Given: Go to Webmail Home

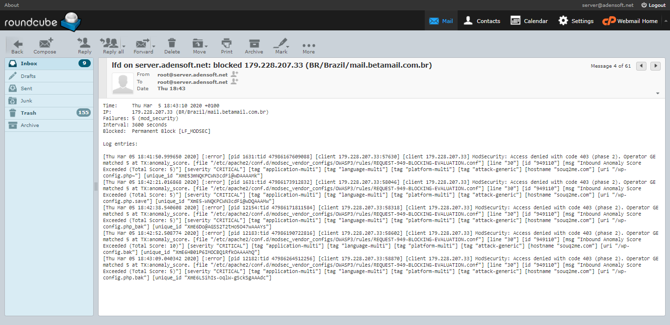Looking at the screenshot, I should (x=630, y=21).
